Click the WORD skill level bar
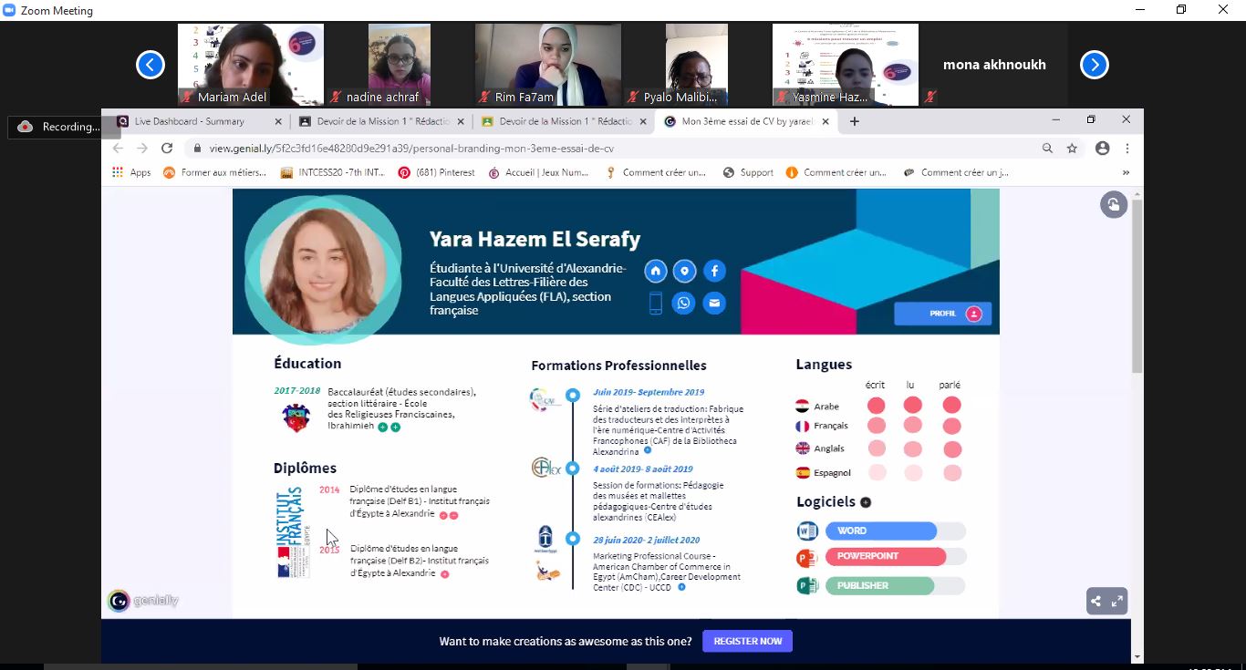The height and width of the screenshot is (670, 1246). [880, 531]
